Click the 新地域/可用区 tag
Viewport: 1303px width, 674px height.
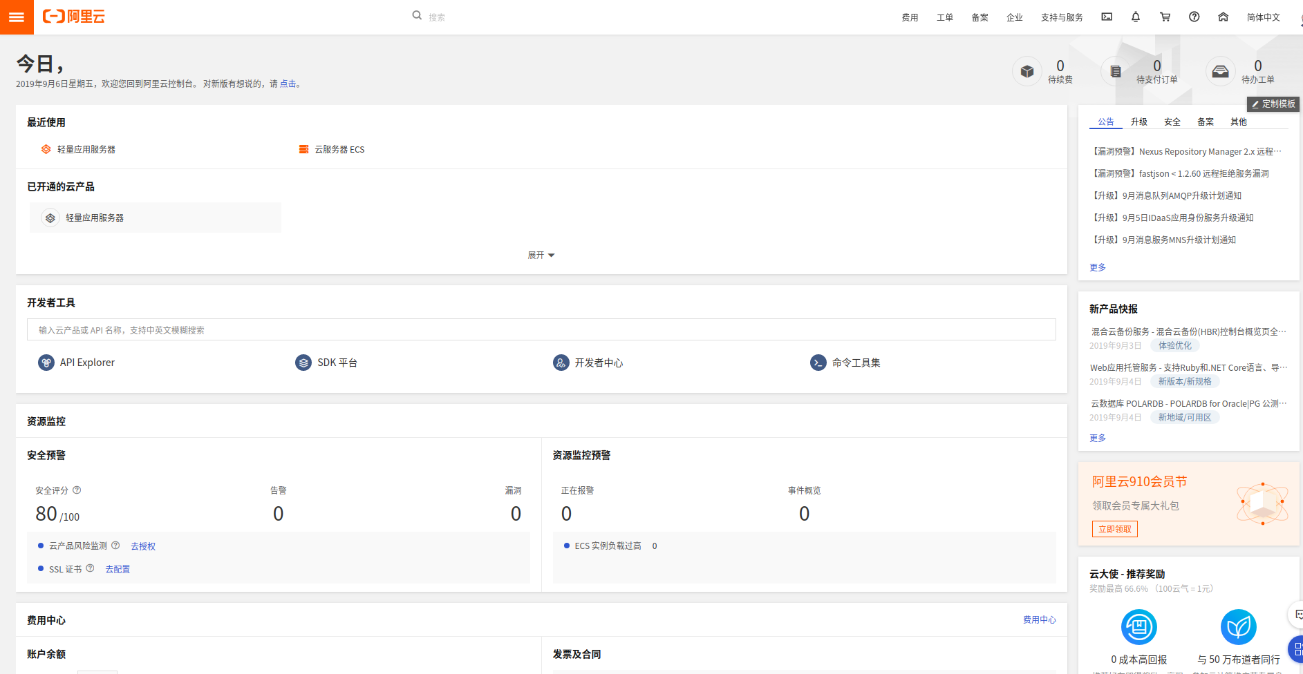tap(1185, 417)
